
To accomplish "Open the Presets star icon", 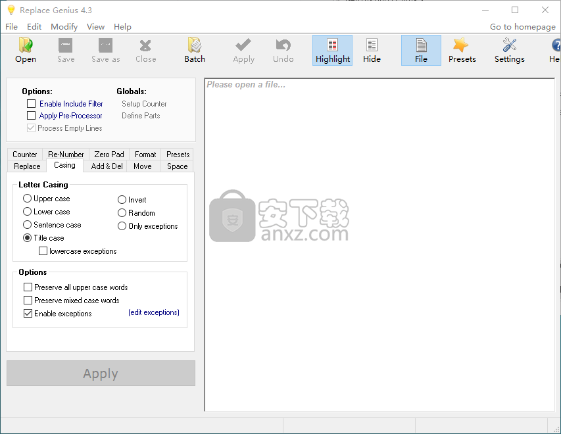I will click(462, 51).
